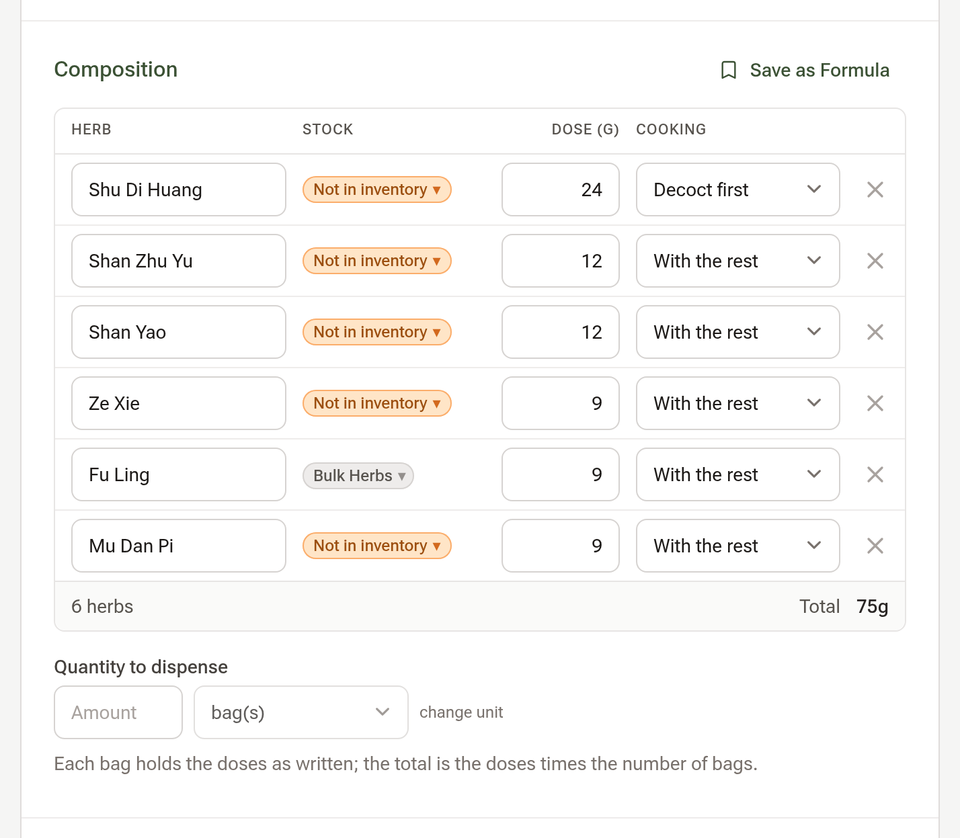The image size is (960, 838).
Task: Click the bookmark icon beside Save as Formula
Action: point(729,70)
